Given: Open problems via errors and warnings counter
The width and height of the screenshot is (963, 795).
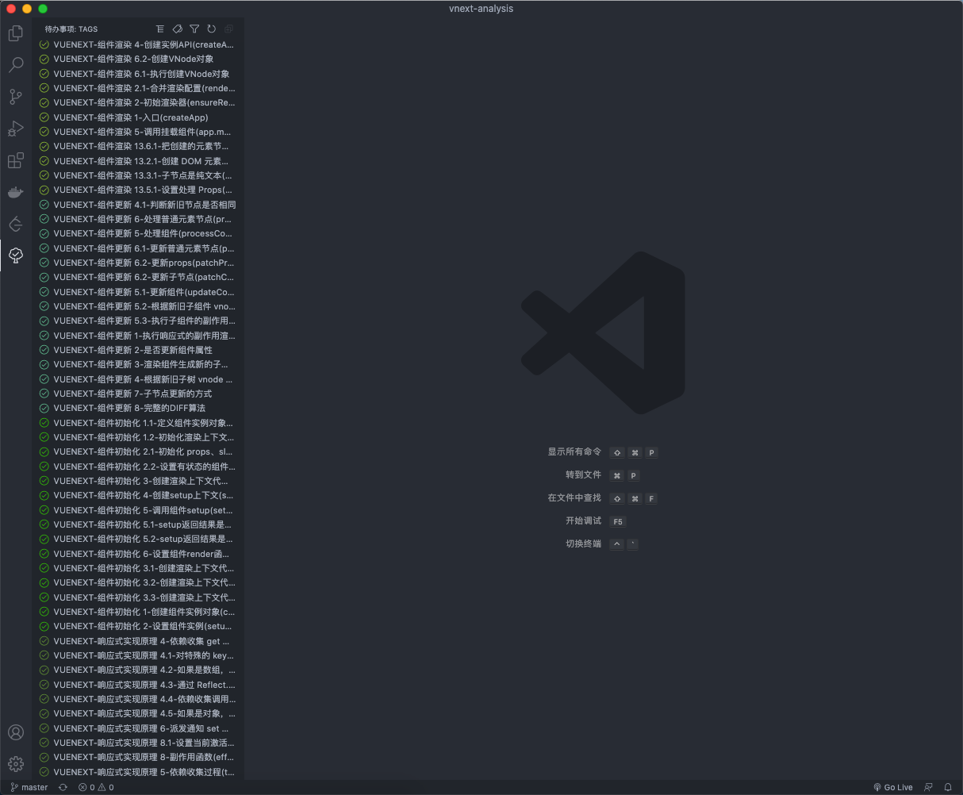Looking at the screenshot, I should coord(96,787).
